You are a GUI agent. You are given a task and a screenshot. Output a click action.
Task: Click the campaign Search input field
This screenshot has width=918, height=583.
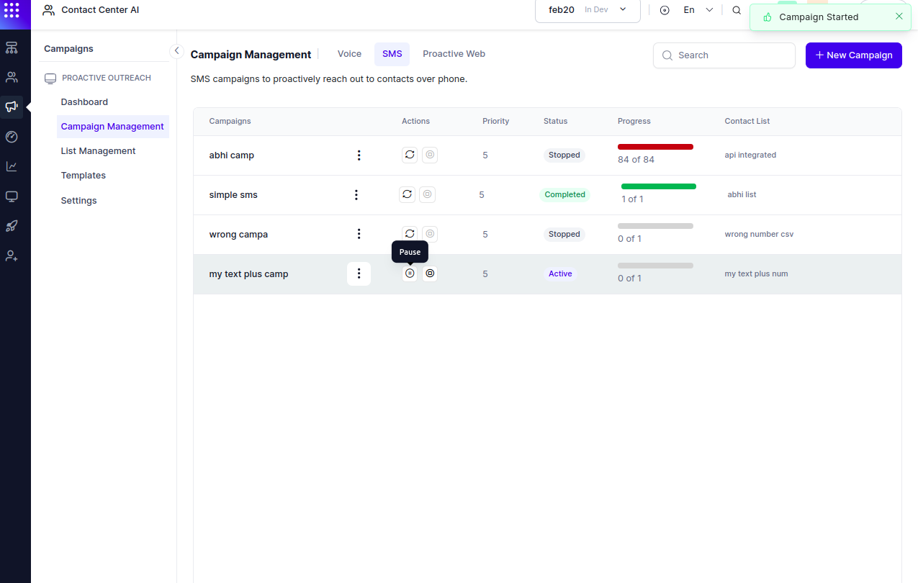click(x=724, y=55)
